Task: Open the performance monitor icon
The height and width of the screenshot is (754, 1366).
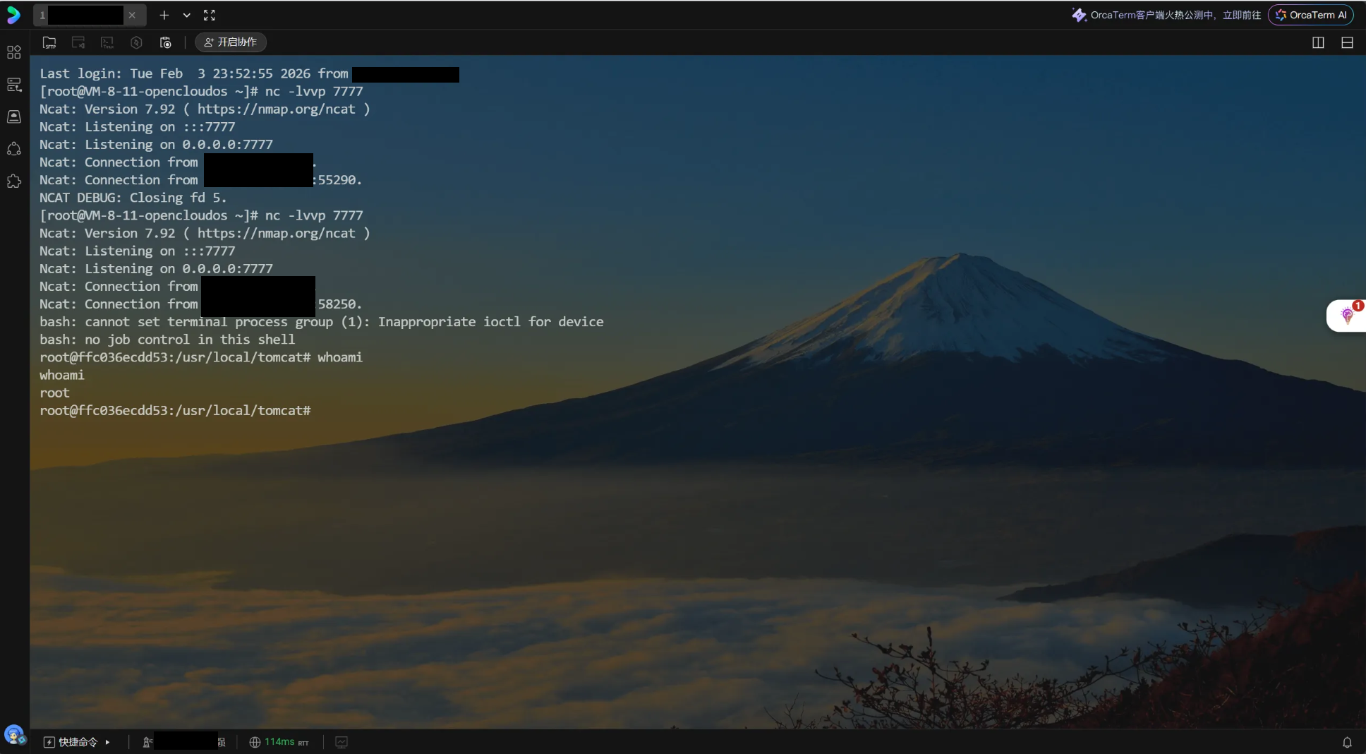Action: (341, 742)
